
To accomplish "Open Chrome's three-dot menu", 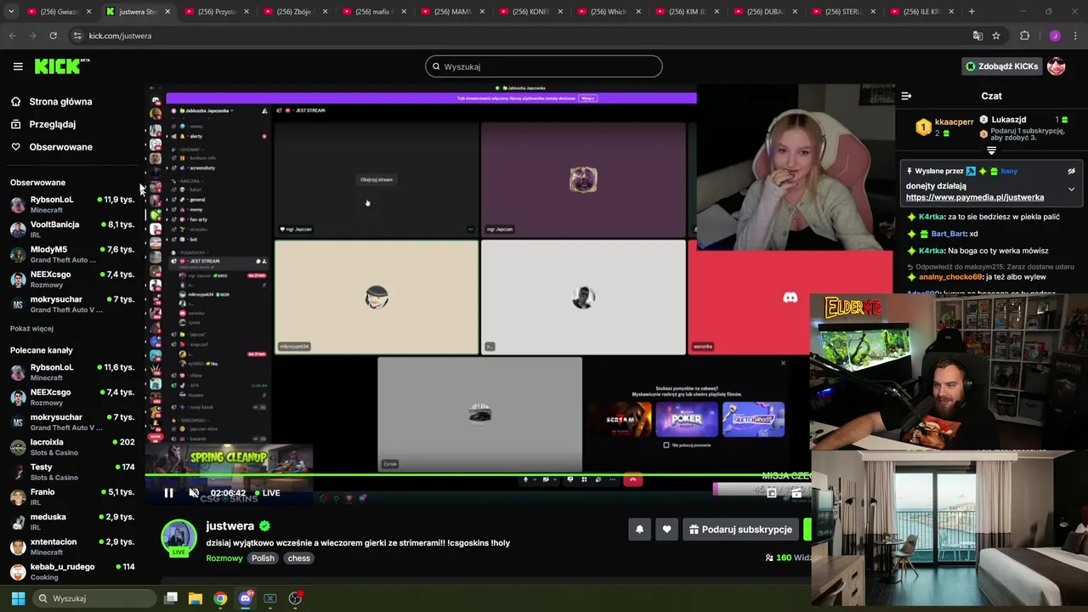I will pos(1075,36).
